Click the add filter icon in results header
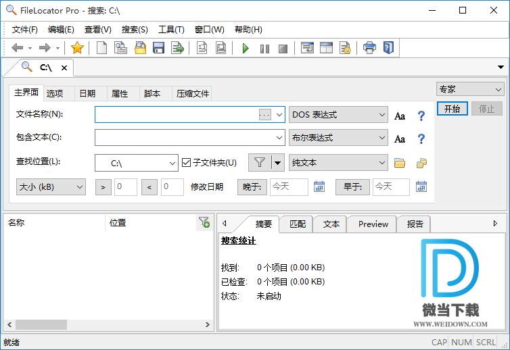The image size is (510, 350). tap(204, 222)
